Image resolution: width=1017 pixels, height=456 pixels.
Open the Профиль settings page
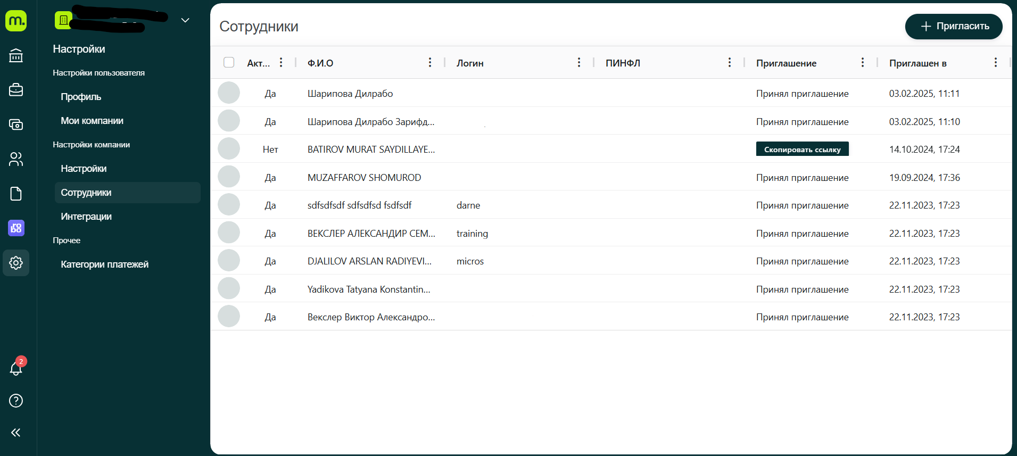(81, 97)
